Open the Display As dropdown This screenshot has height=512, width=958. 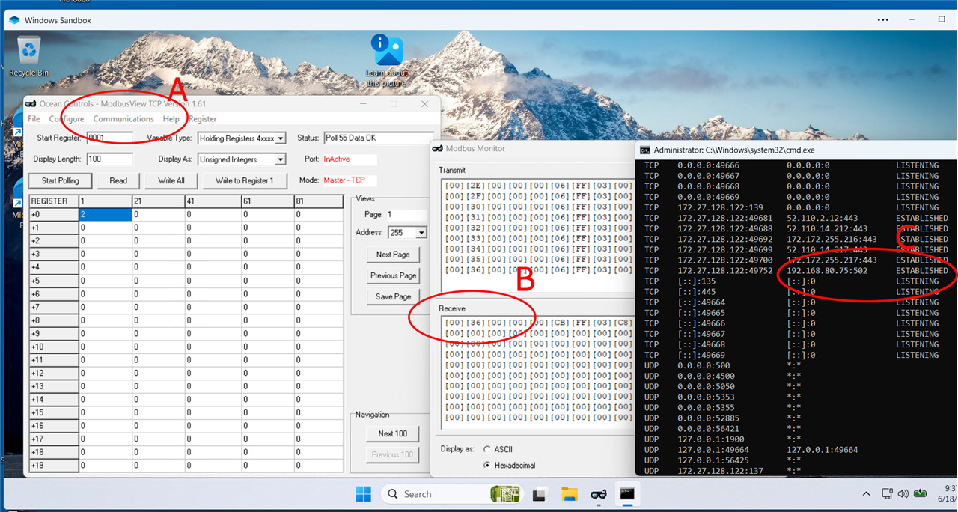281,159
